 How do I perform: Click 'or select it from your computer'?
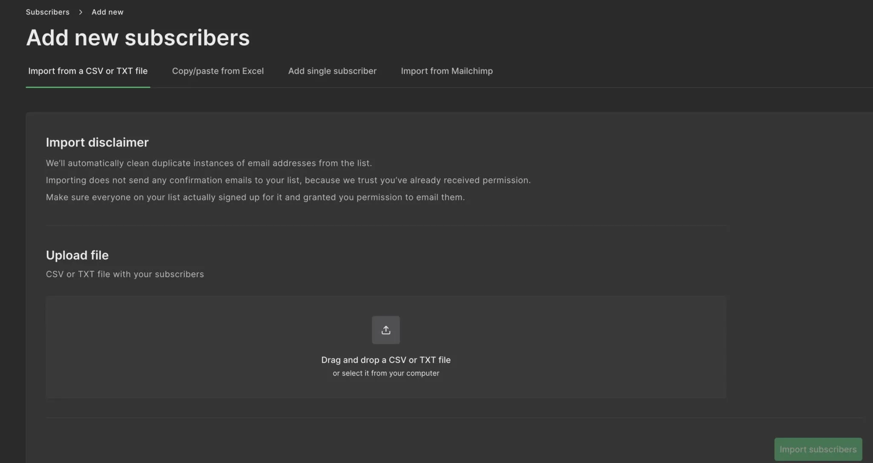pos(386,373)
